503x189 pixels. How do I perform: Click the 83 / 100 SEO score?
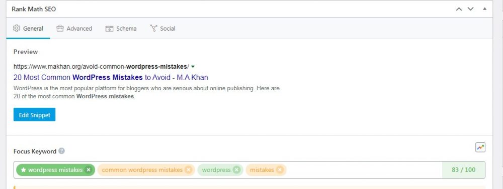coord(464,170)
